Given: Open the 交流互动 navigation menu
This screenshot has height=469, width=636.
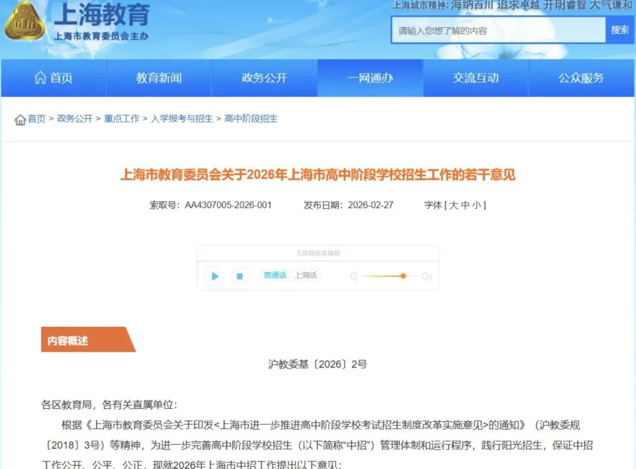Looking at the screenshot, I should [x=476, y=78].
